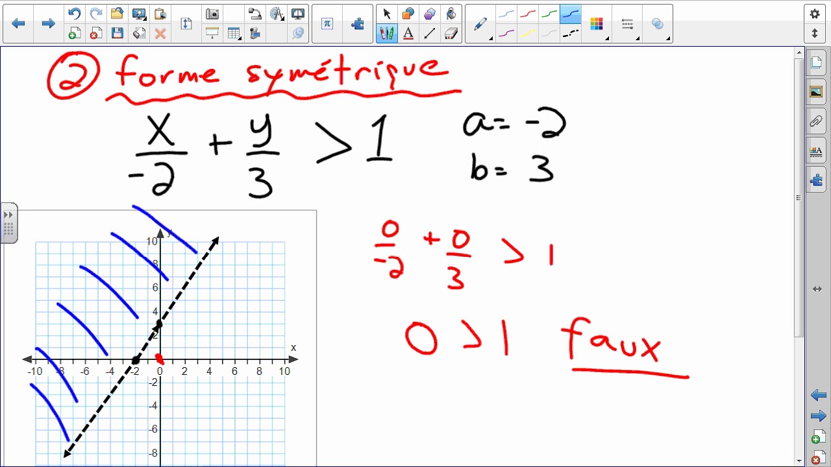Move sidebar using horizontal double arrow
Viewport: 831px width, 467px height.
[x=817, y=289]
